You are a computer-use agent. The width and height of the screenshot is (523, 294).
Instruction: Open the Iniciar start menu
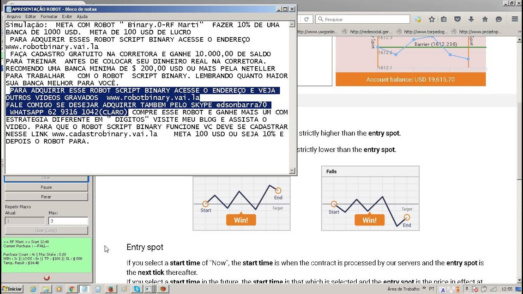tap(12, 289)
